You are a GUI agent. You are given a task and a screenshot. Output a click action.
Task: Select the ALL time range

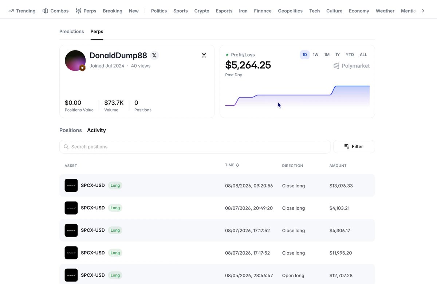pos(363,54)
